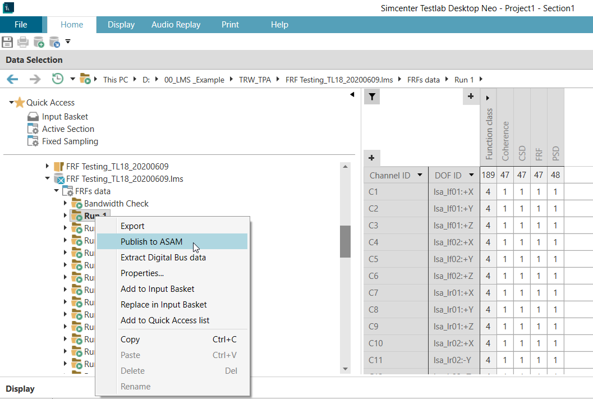Choose Publish to ASAM from context menu
This screenshot has width=593, height=399.
(151, 242)
